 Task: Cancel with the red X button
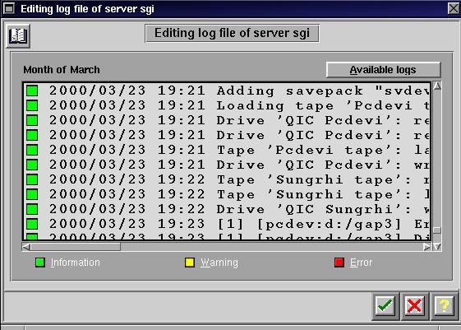pyautogui.click(x=414, y=305)
